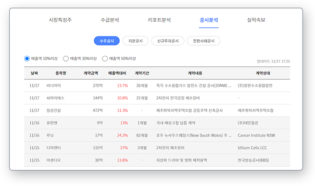Open the 아센디오 stock name

tap(53, 161)
